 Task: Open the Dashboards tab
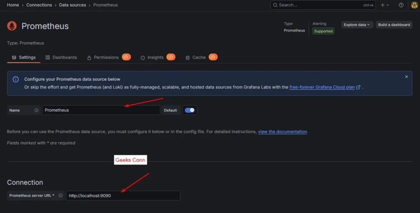tap(62, 57)
